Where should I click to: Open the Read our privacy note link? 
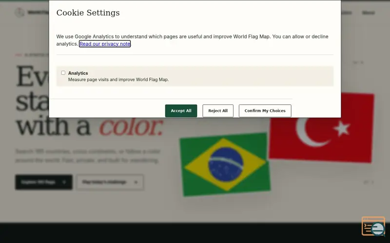point(105,44)
